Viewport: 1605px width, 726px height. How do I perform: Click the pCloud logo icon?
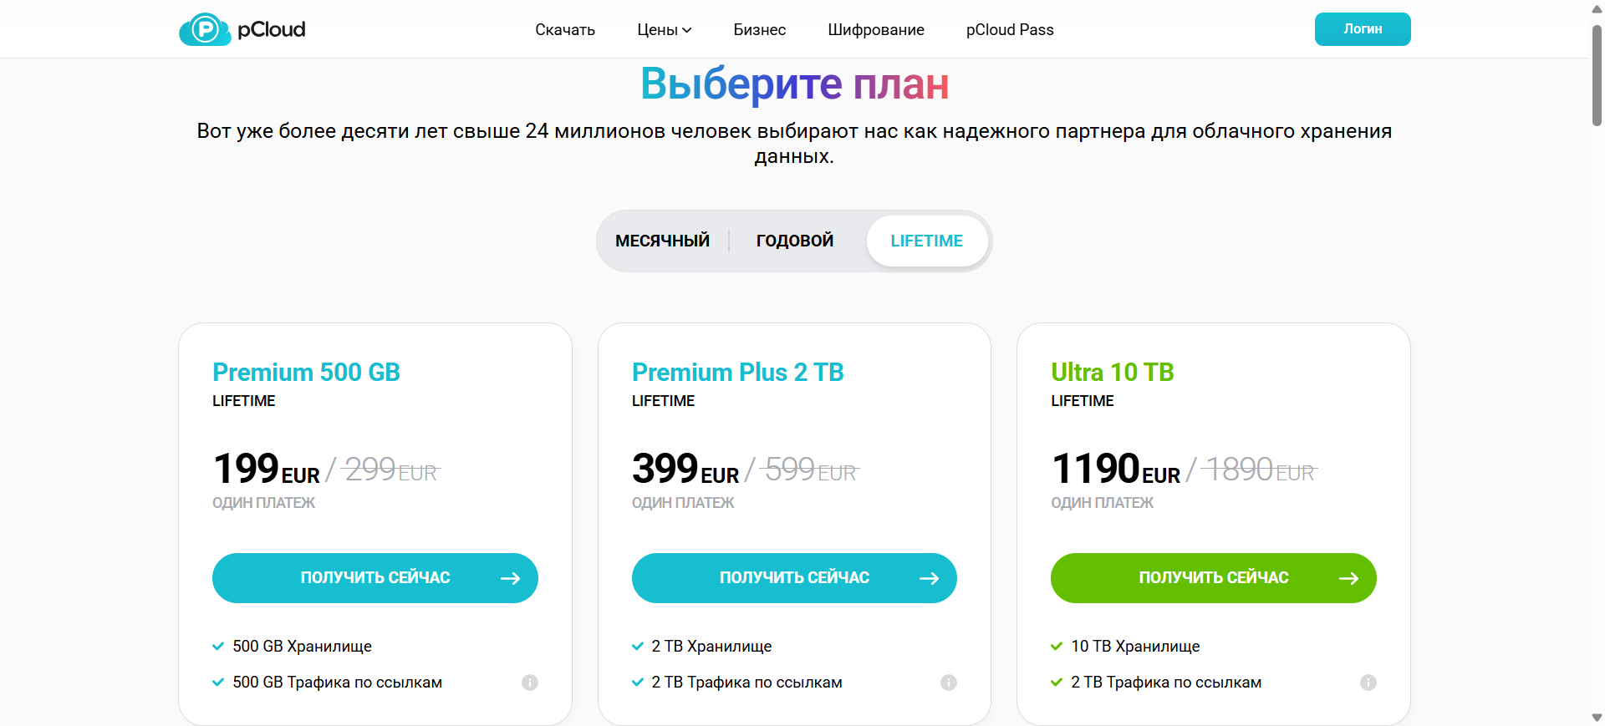pos(205,30)
